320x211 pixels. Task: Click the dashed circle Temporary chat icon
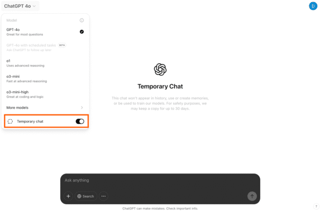pos(10,121)
